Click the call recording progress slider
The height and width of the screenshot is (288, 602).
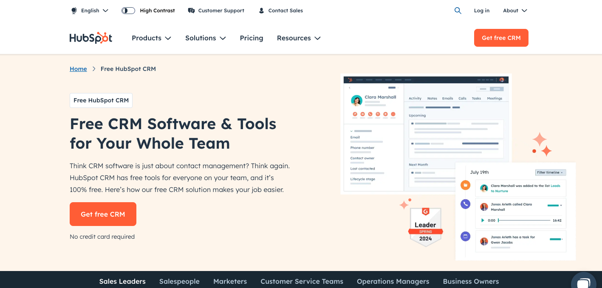click(x=524, y=220)
